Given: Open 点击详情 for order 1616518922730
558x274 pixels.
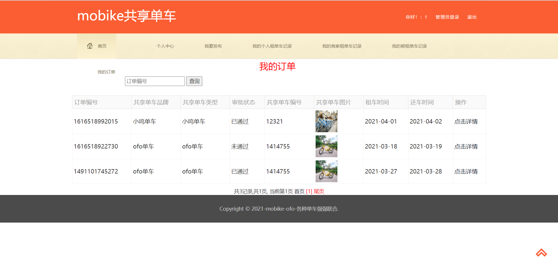Looking at the screenshot, I should [x=466, y=146].
